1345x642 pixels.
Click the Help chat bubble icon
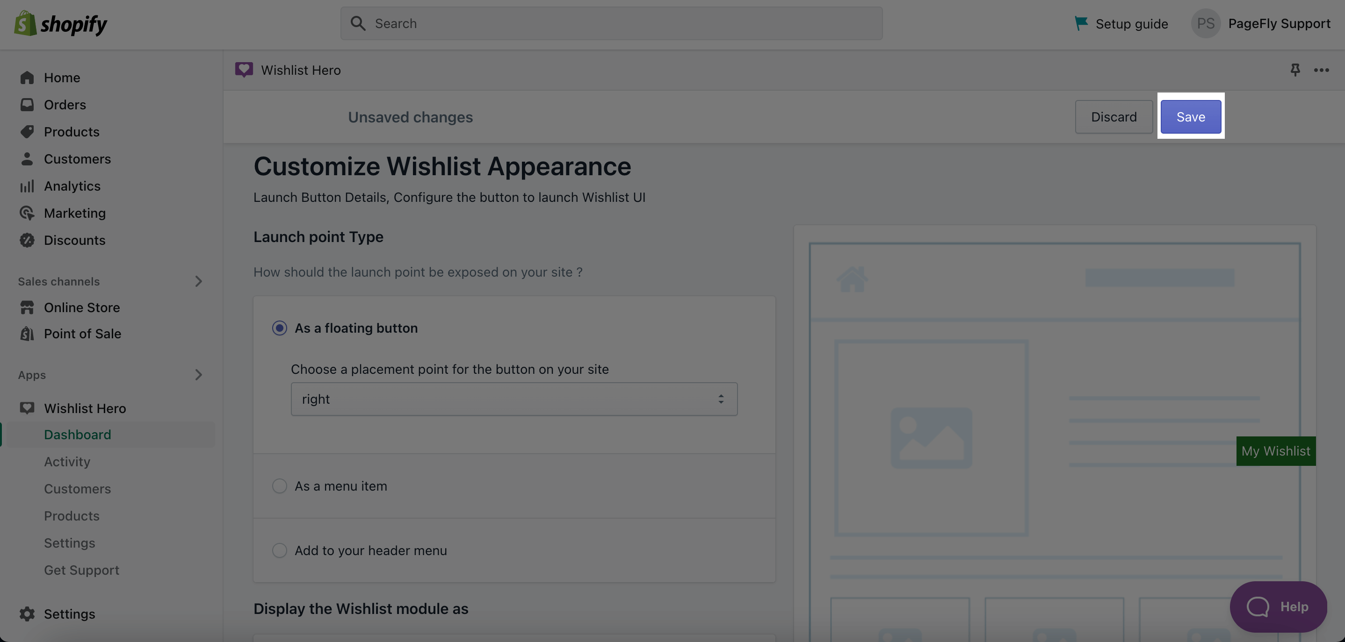[x=1258, y=606]
